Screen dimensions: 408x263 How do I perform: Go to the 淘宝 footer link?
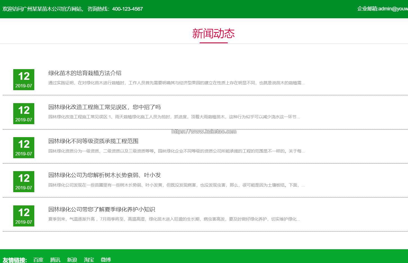(x=89, y=260)
